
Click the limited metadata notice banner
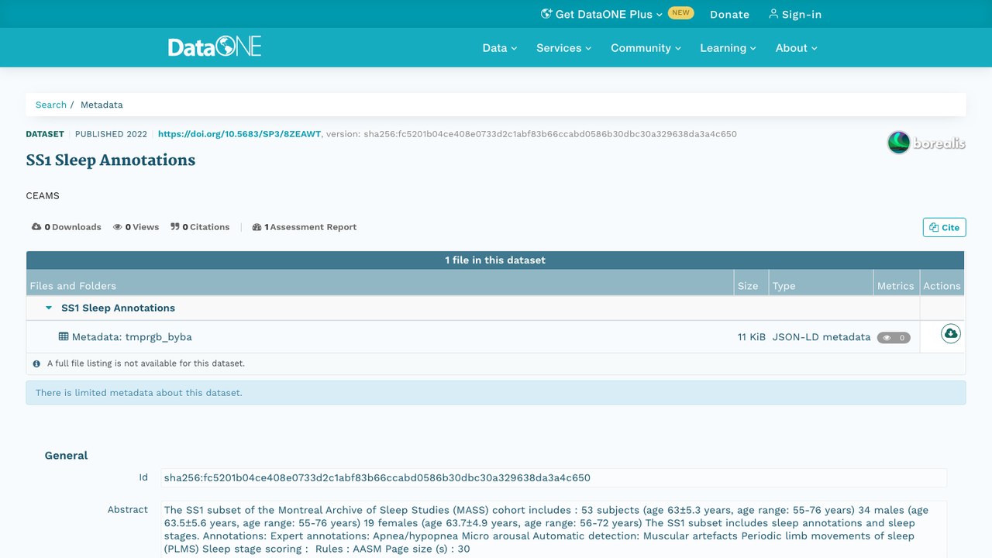click(x=496, y=393)
